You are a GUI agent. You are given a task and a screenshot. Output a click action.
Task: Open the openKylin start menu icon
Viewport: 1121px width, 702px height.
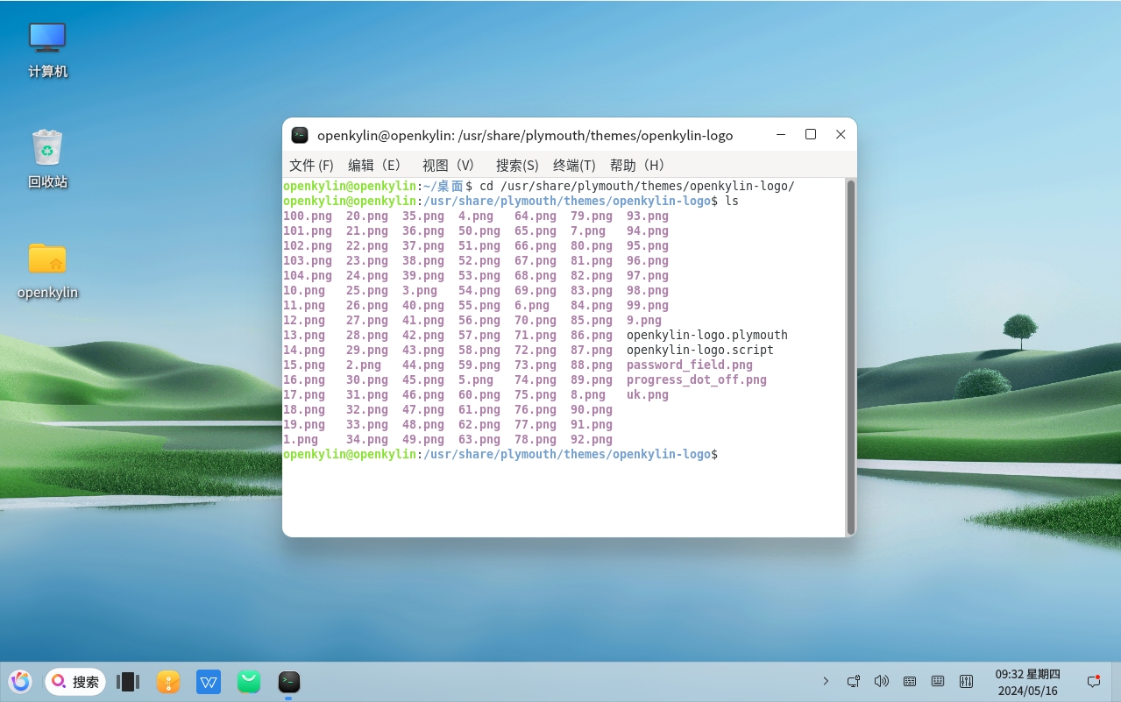pos(20,681)
